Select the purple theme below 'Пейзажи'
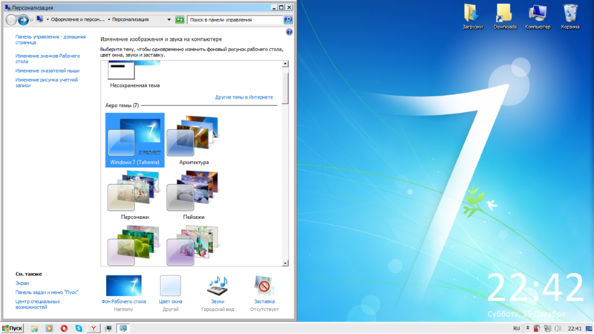This screenshot has width=594, height=334. pos(194,245)
